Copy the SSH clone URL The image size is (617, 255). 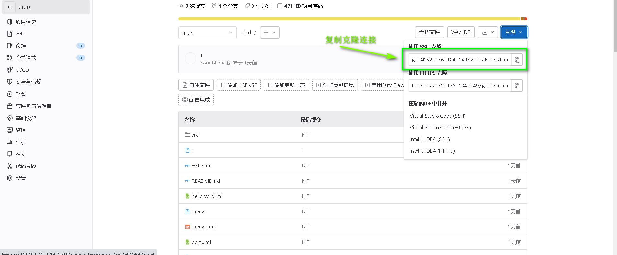517,60
